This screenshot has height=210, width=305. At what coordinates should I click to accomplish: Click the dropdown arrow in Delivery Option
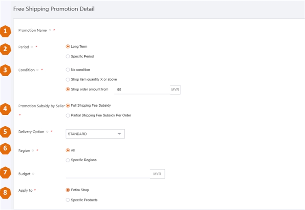coord(119,134)
